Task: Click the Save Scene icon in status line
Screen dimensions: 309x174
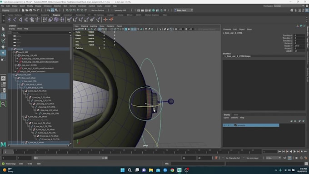Action: point(30,10)
